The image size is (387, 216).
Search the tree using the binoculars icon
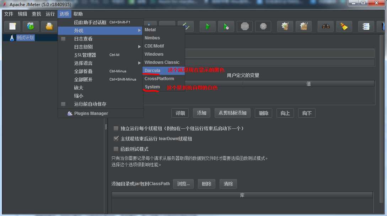pyautogui.click(x=326, y=26)
